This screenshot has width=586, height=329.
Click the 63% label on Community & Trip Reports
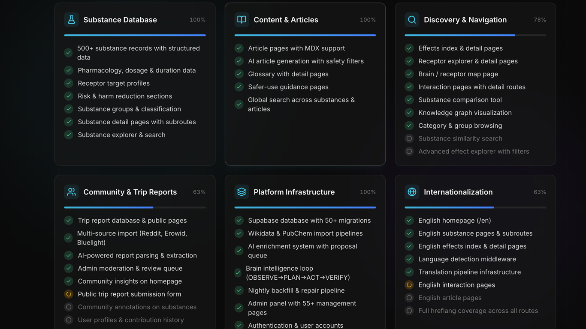coord(199,192)
